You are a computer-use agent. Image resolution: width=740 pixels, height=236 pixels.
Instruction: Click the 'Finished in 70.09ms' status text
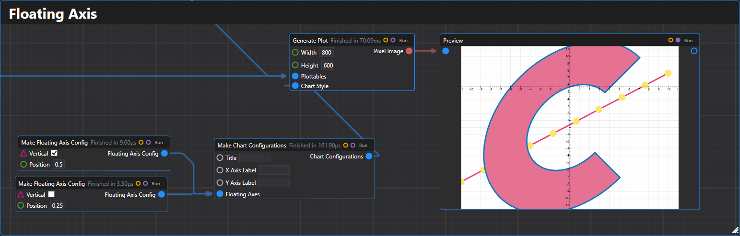tap(355, 41)
